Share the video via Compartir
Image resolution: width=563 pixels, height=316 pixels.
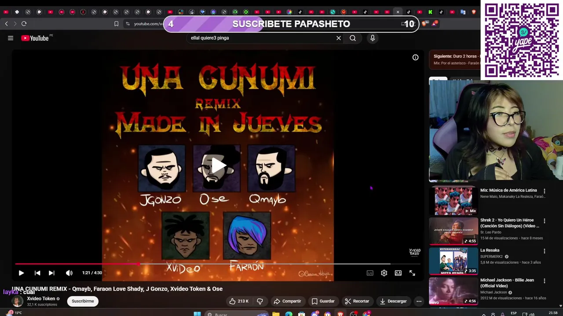pos(287,301)
